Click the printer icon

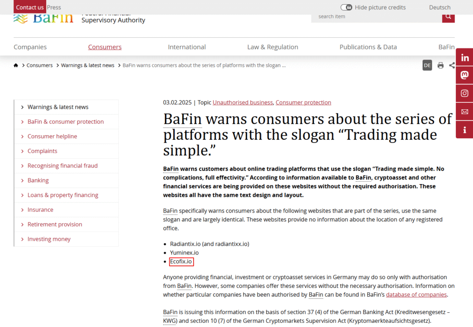(x=440, y=65)
